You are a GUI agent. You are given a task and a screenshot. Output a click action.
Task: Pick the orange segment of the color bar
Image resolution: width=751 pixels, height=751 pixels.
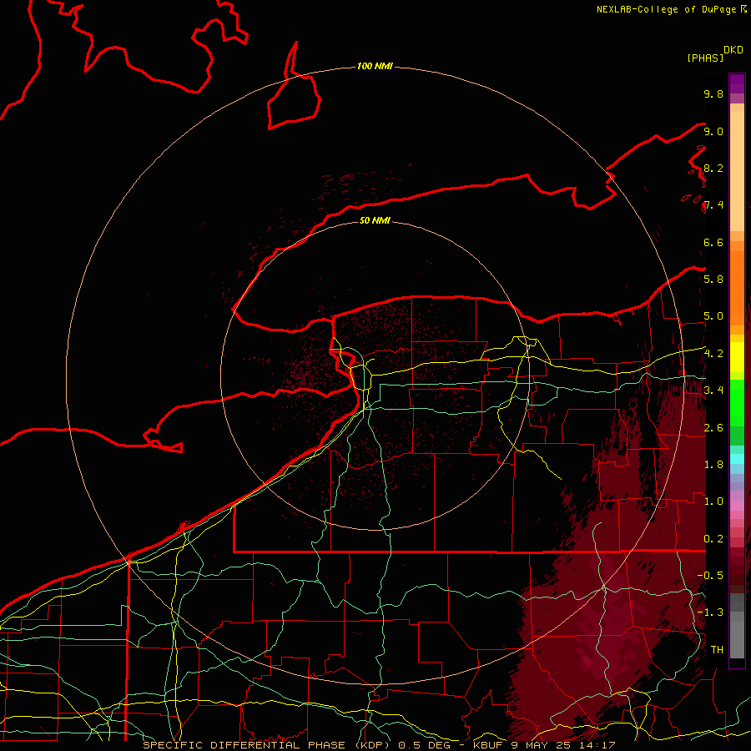737,287
